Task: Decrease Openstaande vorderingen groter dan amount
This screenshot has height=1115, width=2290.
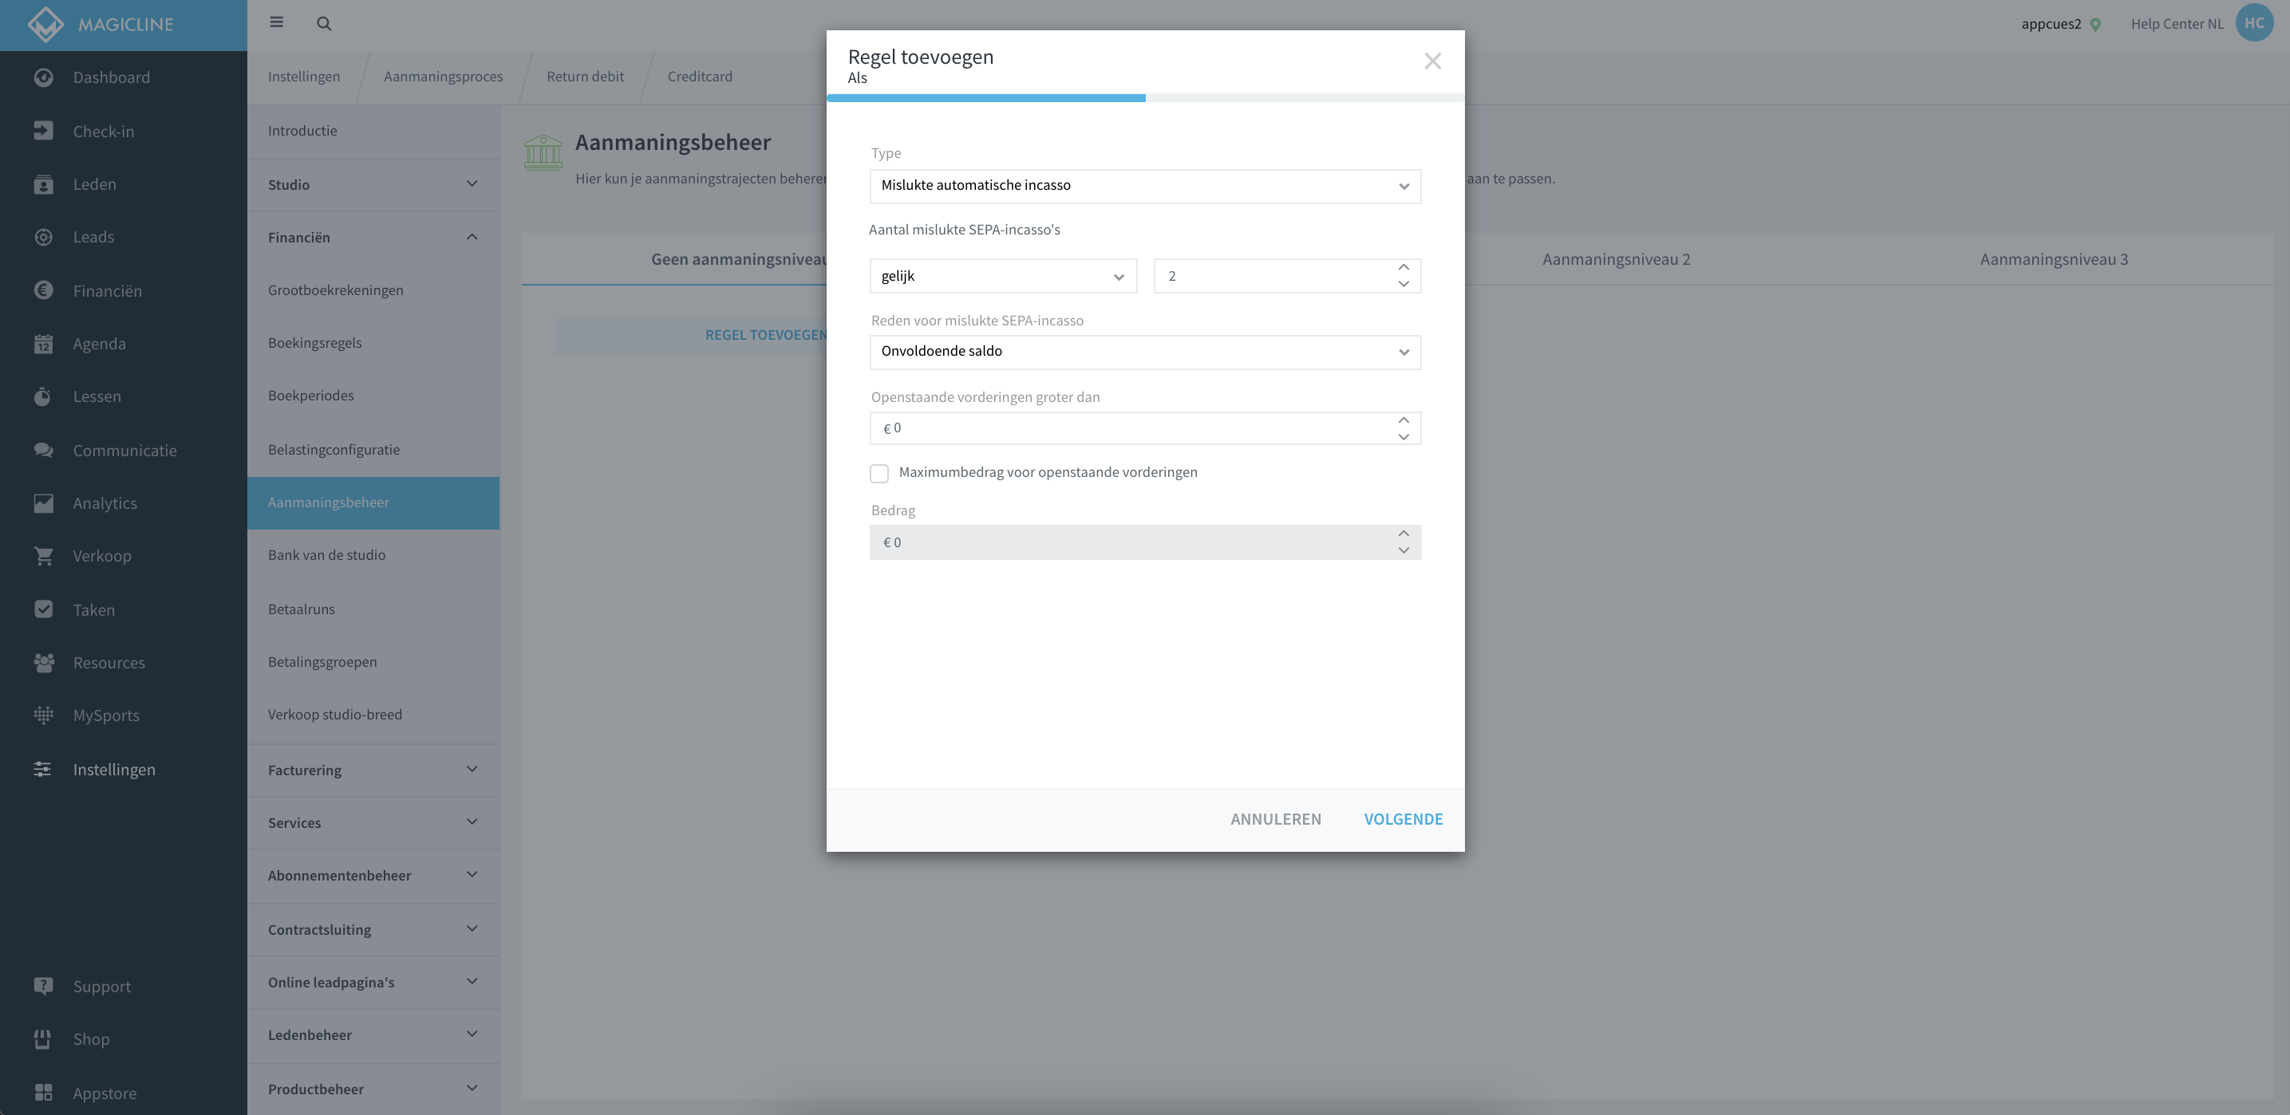Action: (1404, 437)
